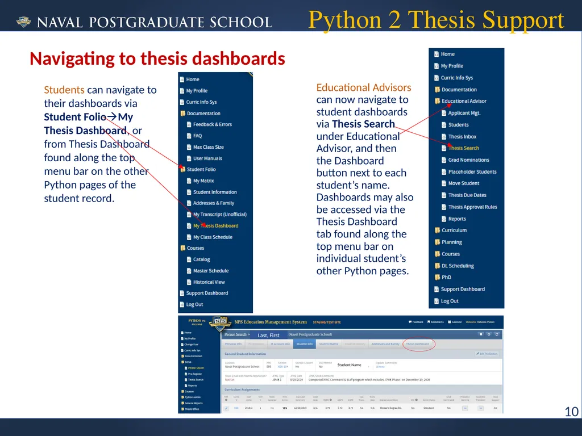Click the pencil edit icon in the curriculum assignment row

click(226, 408)
